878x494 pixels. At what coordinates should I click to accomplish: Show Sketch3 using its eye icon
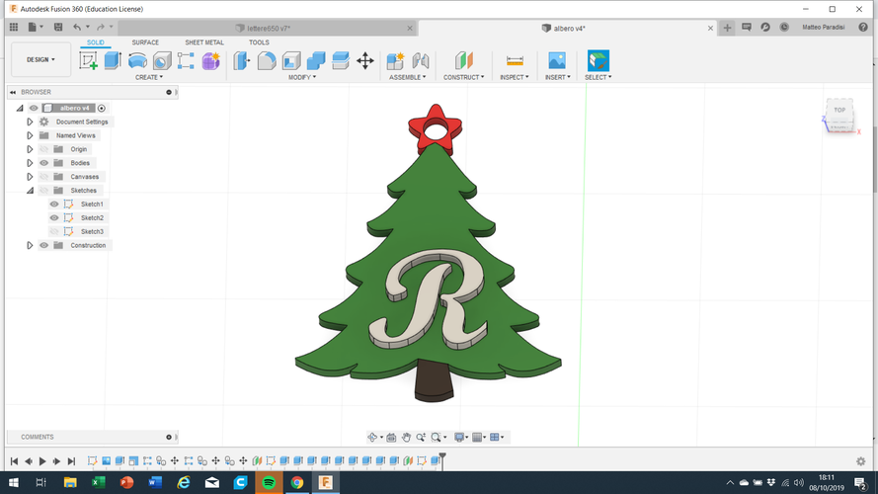pos(54,231)
